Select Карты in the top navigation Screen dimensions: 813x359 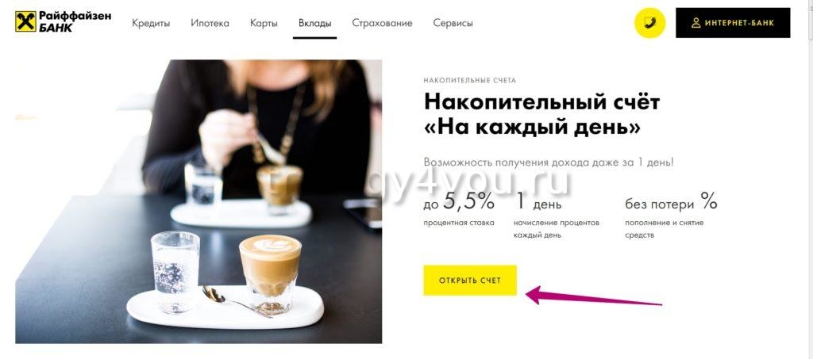point(264,23)
